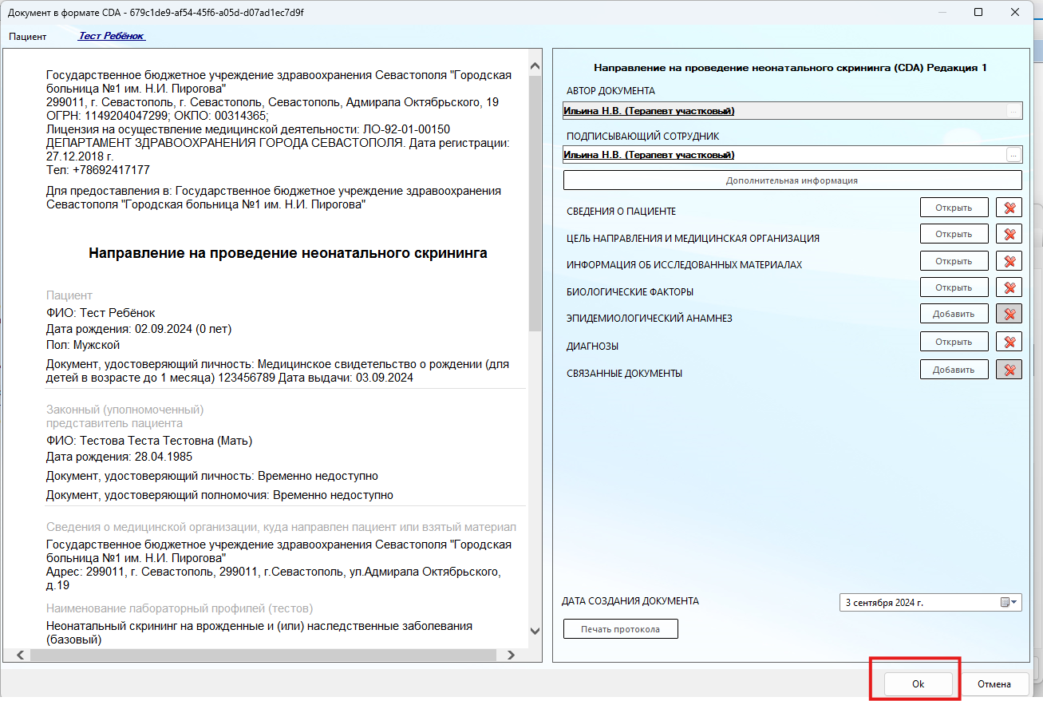Screen dimensions: 1043x701
Task: Confirm with the Ok button
Action: pyautogui.click(x=918, y=684)
